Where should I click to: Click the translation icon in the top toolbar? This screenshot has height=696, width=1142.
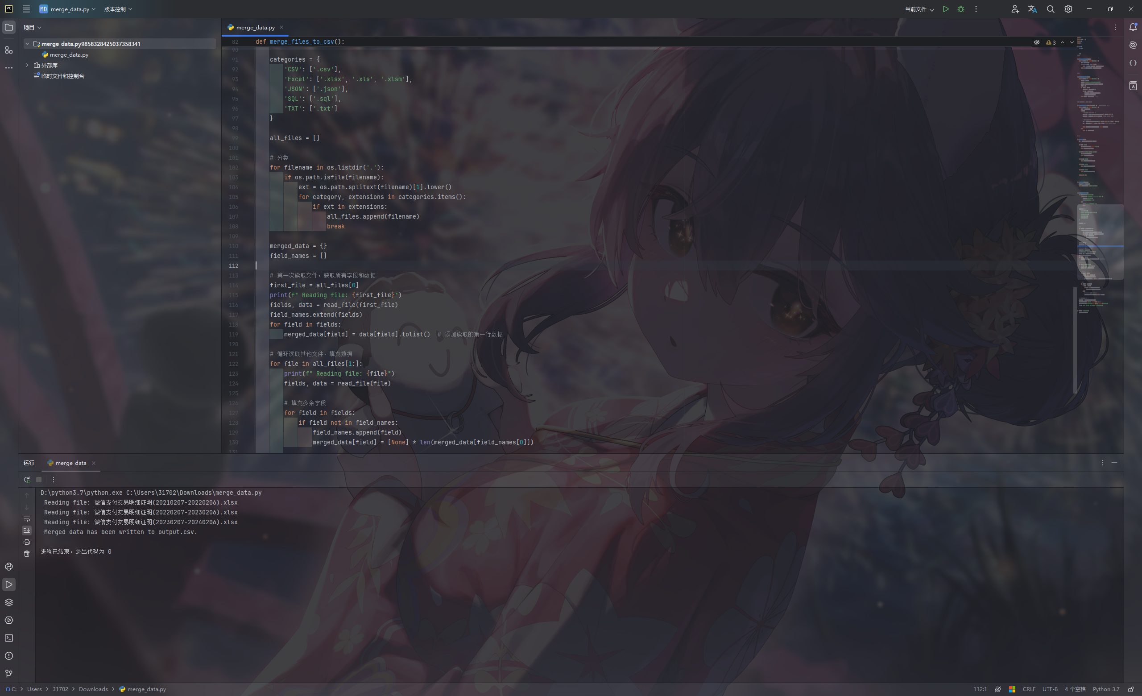pos(1032,9)
